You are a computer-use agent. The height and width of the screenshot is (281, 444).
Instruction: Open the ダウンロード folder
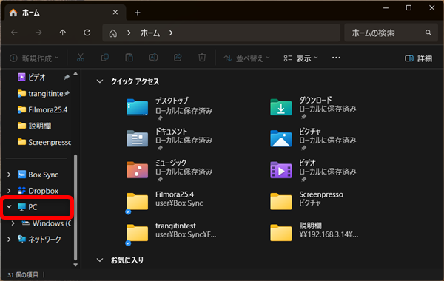313,108
